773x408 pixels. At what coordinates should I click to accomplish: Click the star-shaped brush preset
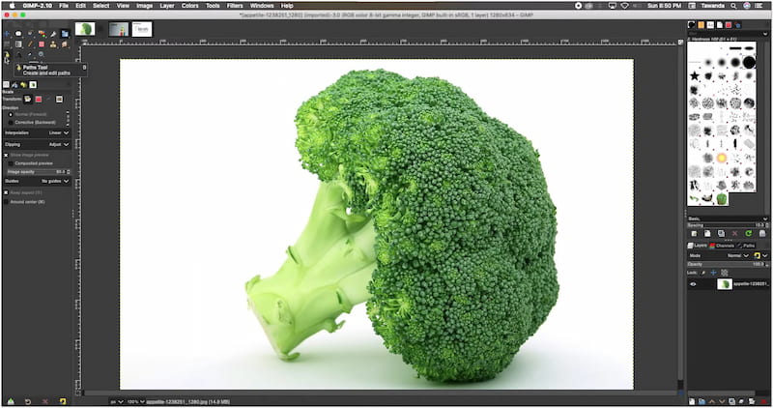(x=694, y=75)
